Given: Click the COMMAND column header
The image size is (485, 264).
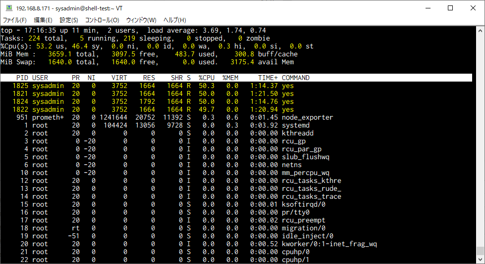Looking at the screenshot, I should click(x=296, y=78).
